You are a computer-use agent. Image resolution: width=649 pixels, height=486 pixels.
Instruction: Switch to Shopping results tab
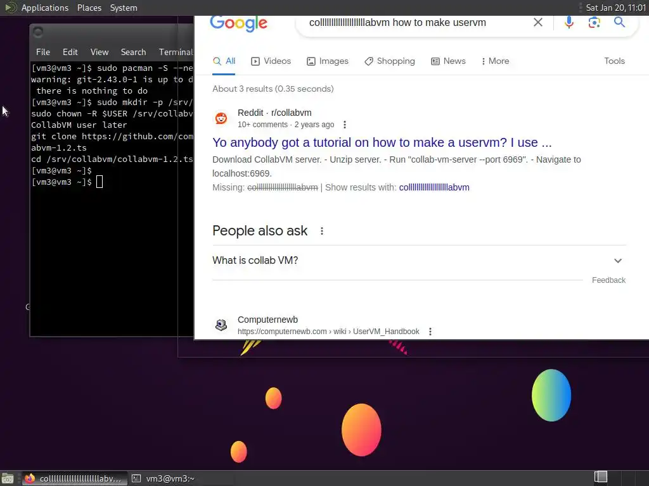click(390, 61)
